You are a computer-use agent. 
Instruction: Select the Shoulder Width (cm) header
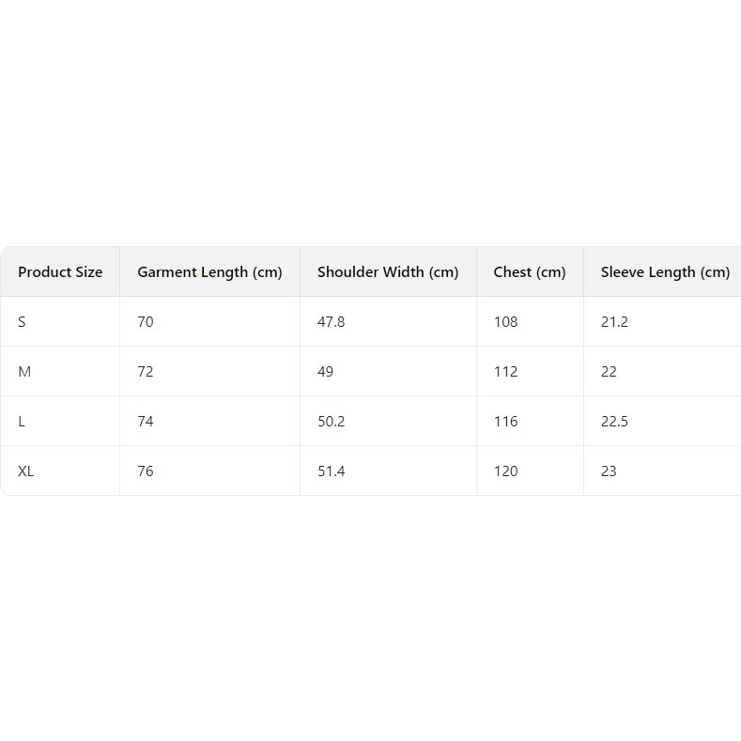(388, 272)
